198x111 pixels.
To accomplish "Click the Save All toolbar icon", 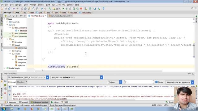I will tap(6, 9).
